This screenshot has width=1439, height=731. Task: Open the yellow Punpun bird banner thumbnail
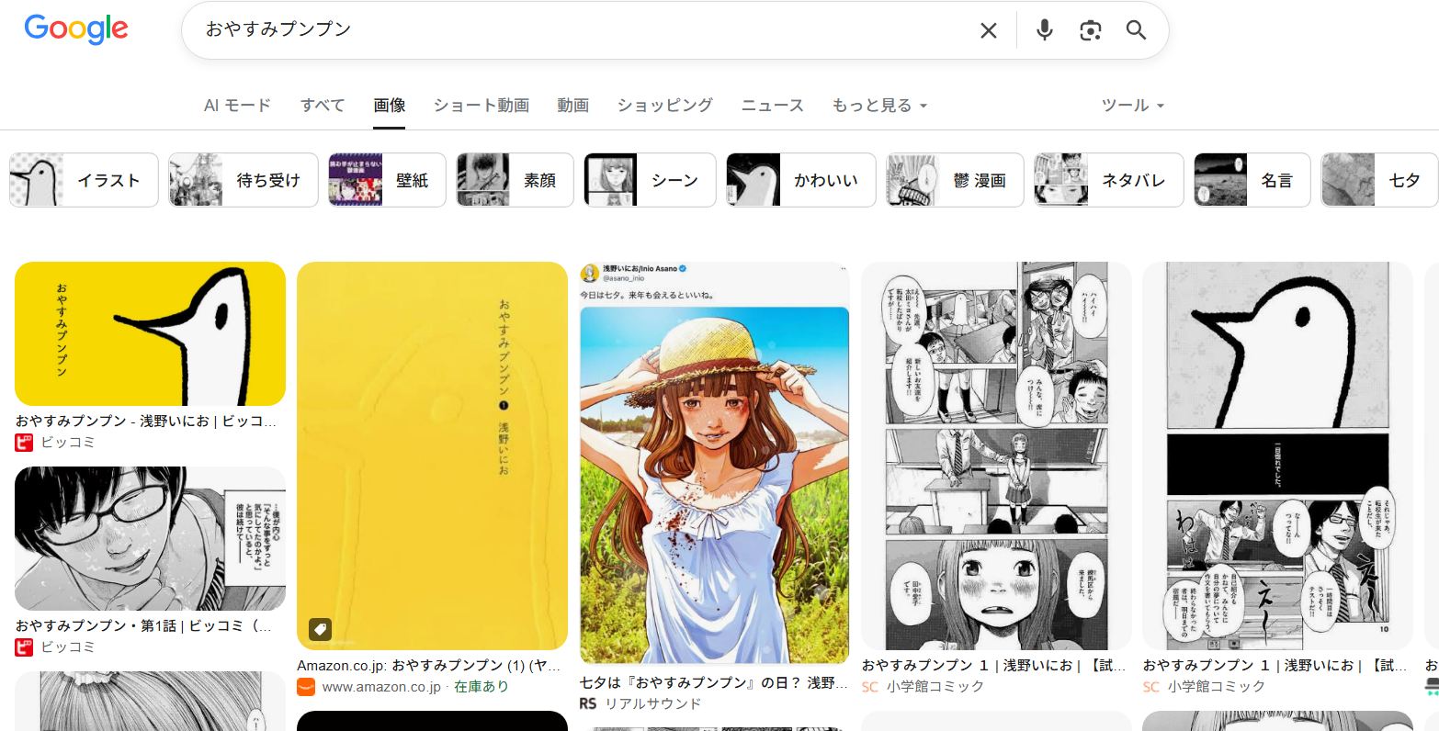[x=150, y=333]
